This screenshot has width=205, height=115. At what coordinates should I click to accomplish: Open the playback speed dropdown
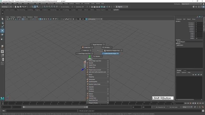tap(187, 107)
